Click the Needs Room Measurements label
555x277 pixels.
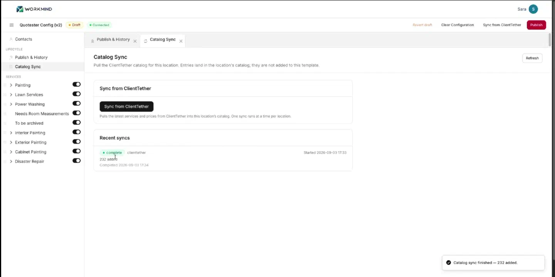click(x=42, y=114)
